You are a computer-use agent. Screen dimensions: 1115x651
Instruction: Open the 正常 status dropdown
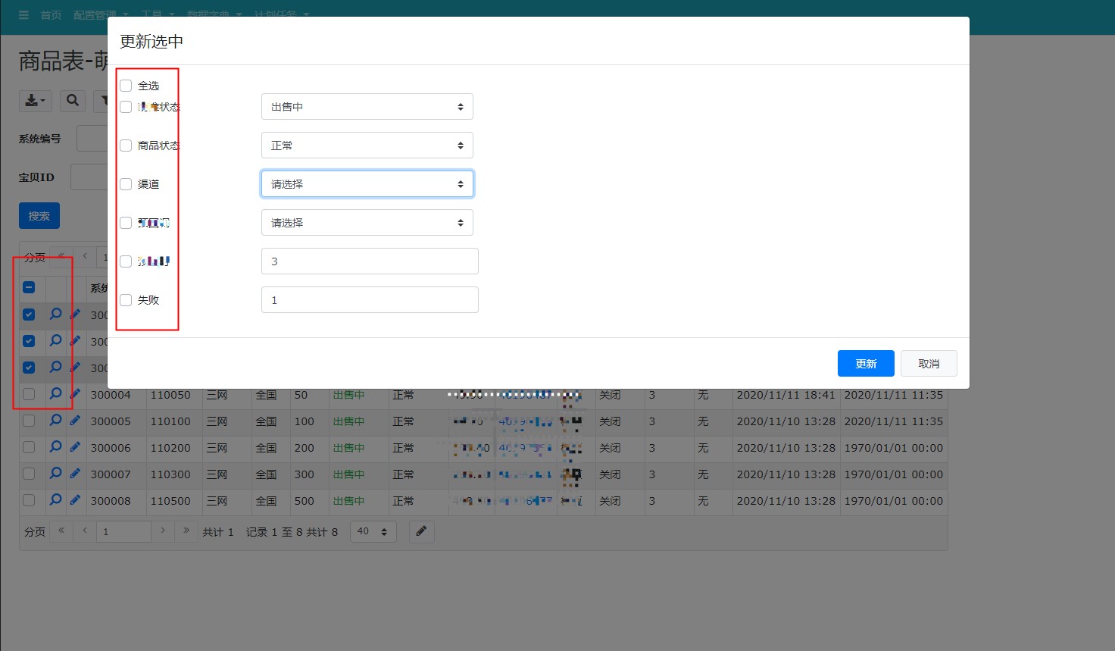click(367, 146)
